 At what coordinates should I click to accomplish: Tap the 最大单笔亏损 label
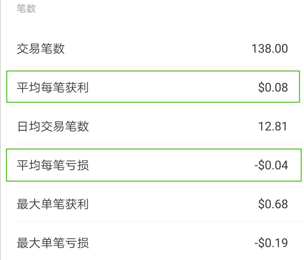(53, 243)
